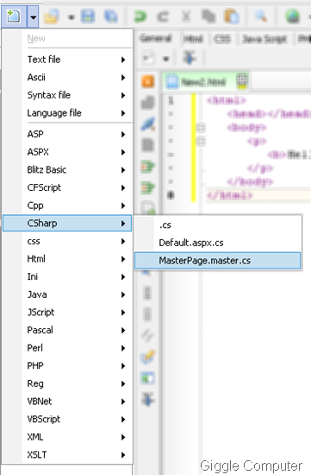Open the Blitz Basic submenu

click(x=67, y=169)
